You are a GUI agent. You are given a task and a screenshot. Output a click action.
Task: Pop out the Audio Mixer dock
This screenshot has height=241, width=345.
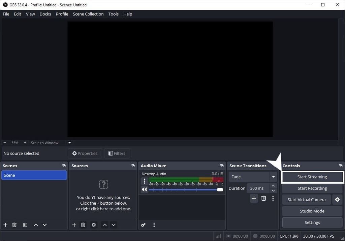pyautogui.click(x=222, y=165)
